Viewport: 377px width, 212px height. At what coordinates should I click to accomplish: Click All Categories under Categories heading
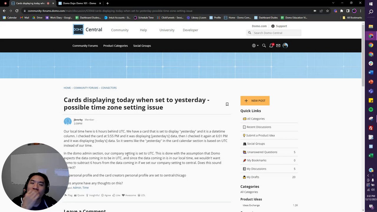249,192
